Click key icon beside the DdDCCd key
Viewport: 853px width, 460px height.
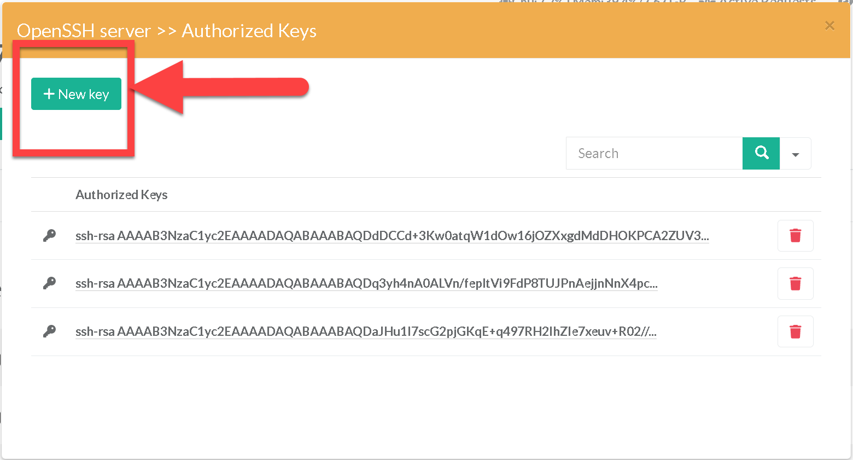point(50,236)
